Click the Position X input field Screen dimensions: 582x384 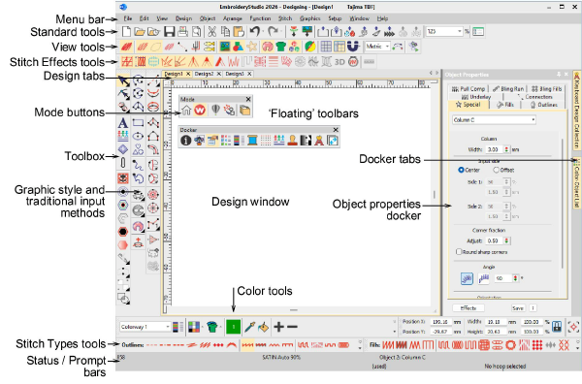[x=440, y=322]
